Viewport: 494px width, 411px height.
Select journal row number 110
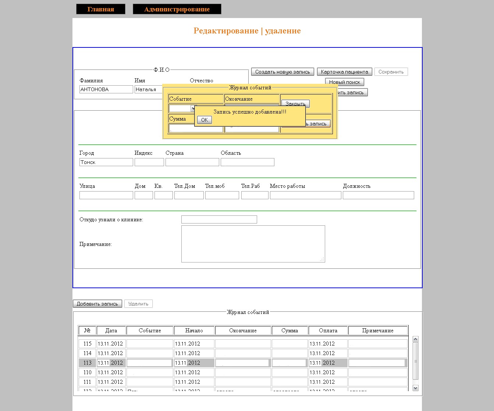(243, 372)
